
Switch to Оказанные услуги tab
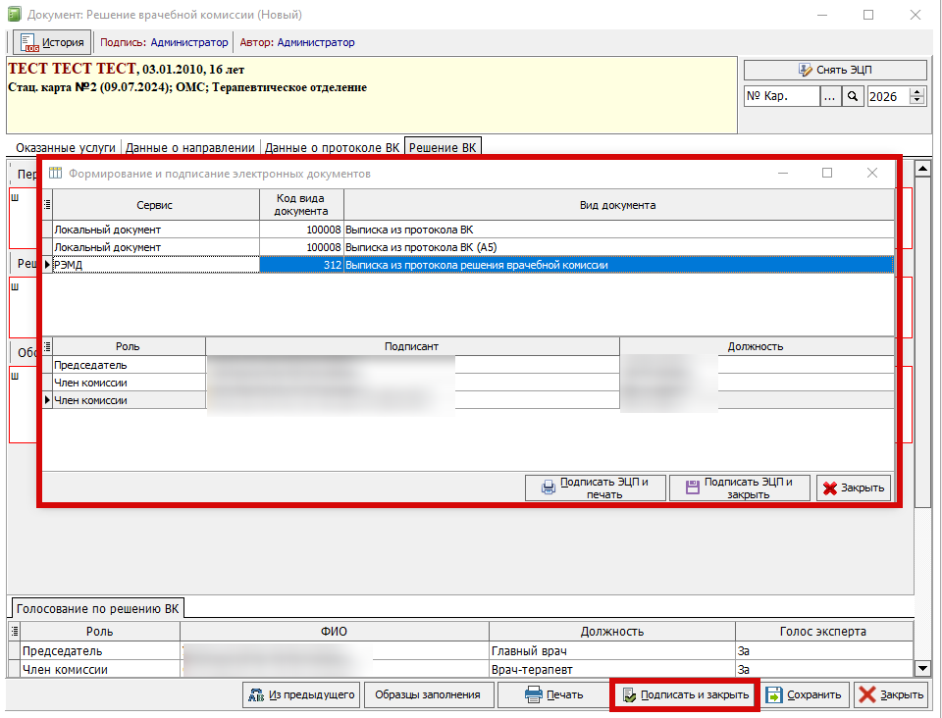(x=66, y=147)
